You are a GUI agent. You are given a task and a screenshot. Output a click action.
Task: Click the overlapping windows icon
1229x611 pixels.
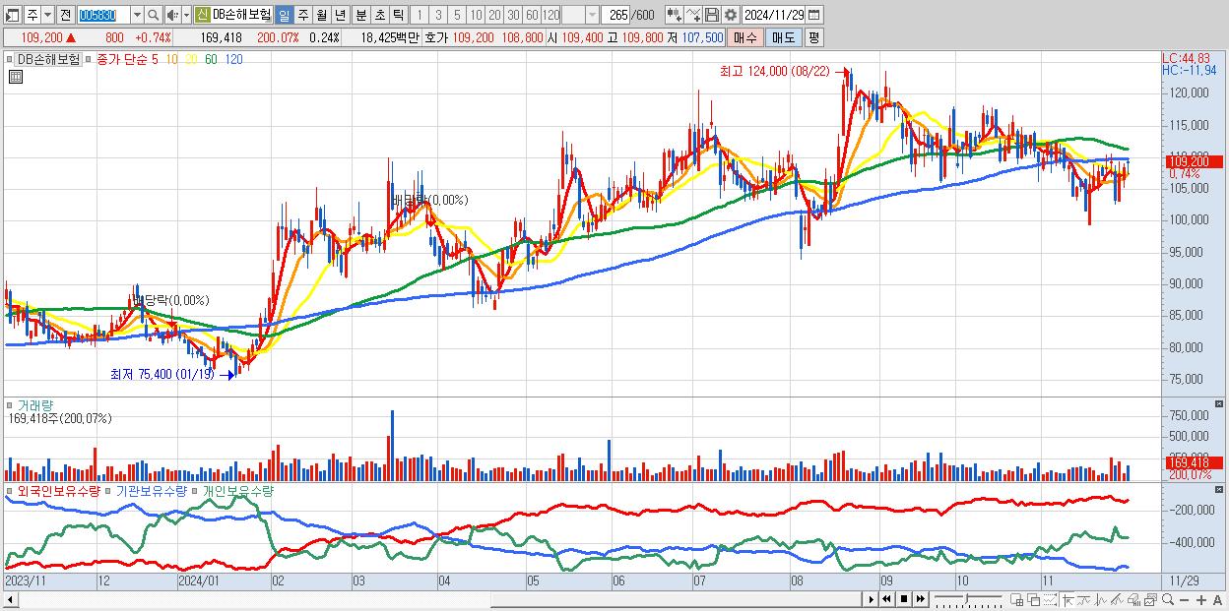click(1034, 599)
